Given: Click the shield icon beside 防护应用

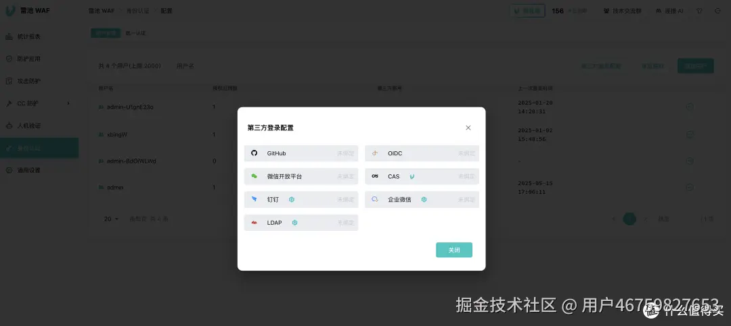Looking at the screenshot, I should pos(9,59).
